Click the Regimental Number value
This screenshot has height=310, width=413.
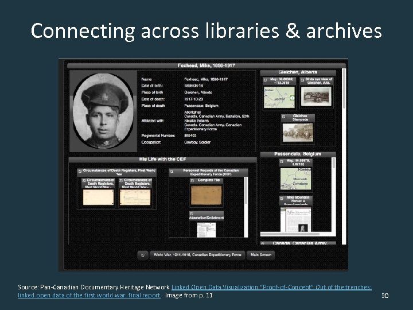190,135
